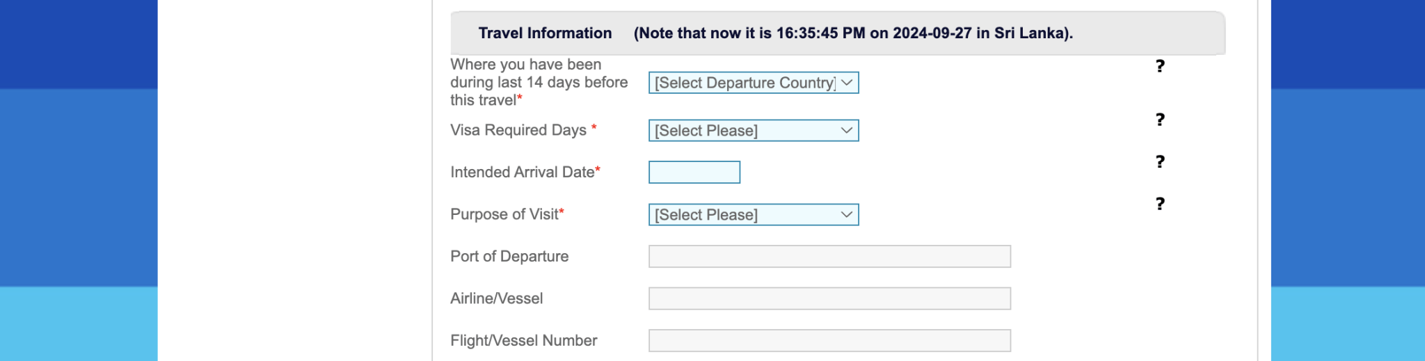Open help icon for departure country field

point(1160,66)
